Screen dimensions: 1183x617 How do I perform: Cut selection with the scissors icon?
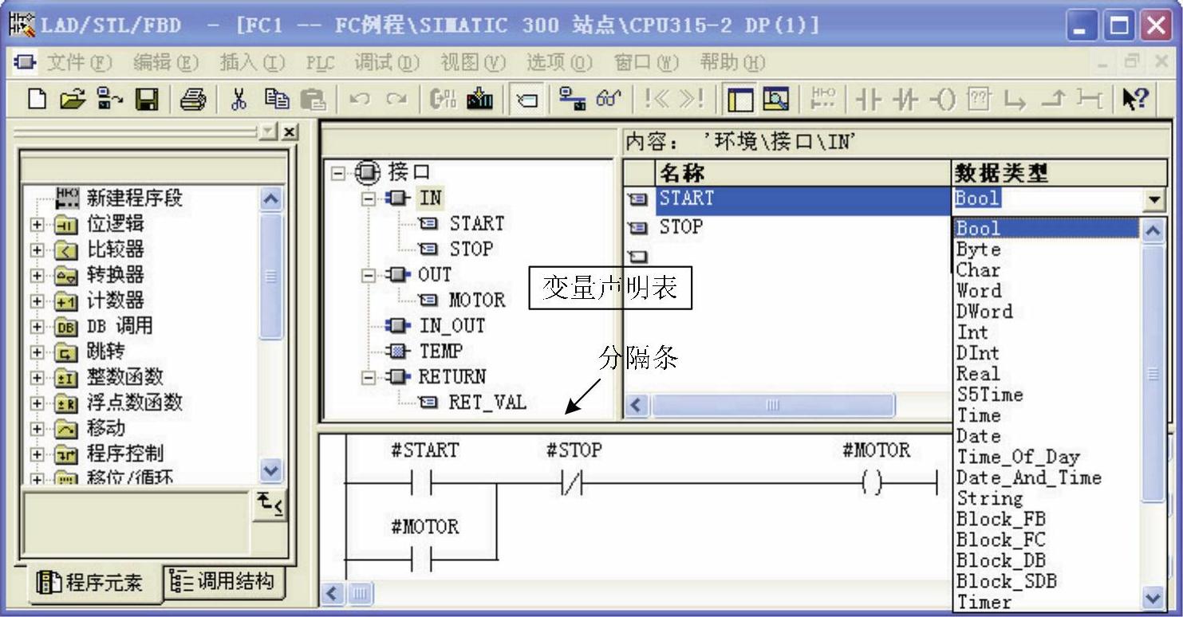[239, 99]
